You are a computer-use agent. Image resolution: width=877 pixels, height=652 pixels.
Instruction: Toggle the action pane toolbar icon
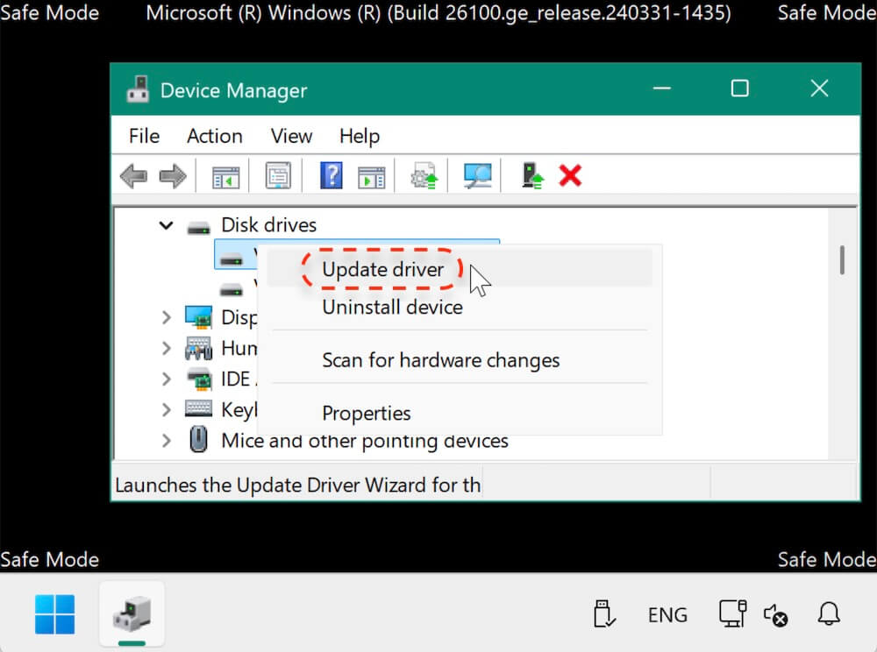pyautogui.click(x=371, y=176)
